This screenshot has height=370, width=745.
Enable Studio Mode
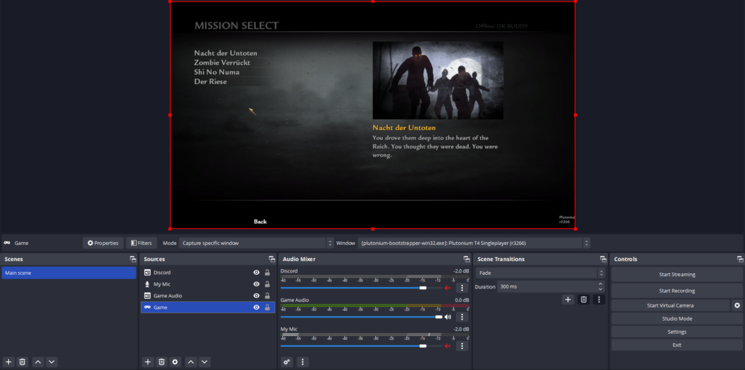tap(677, 318)
